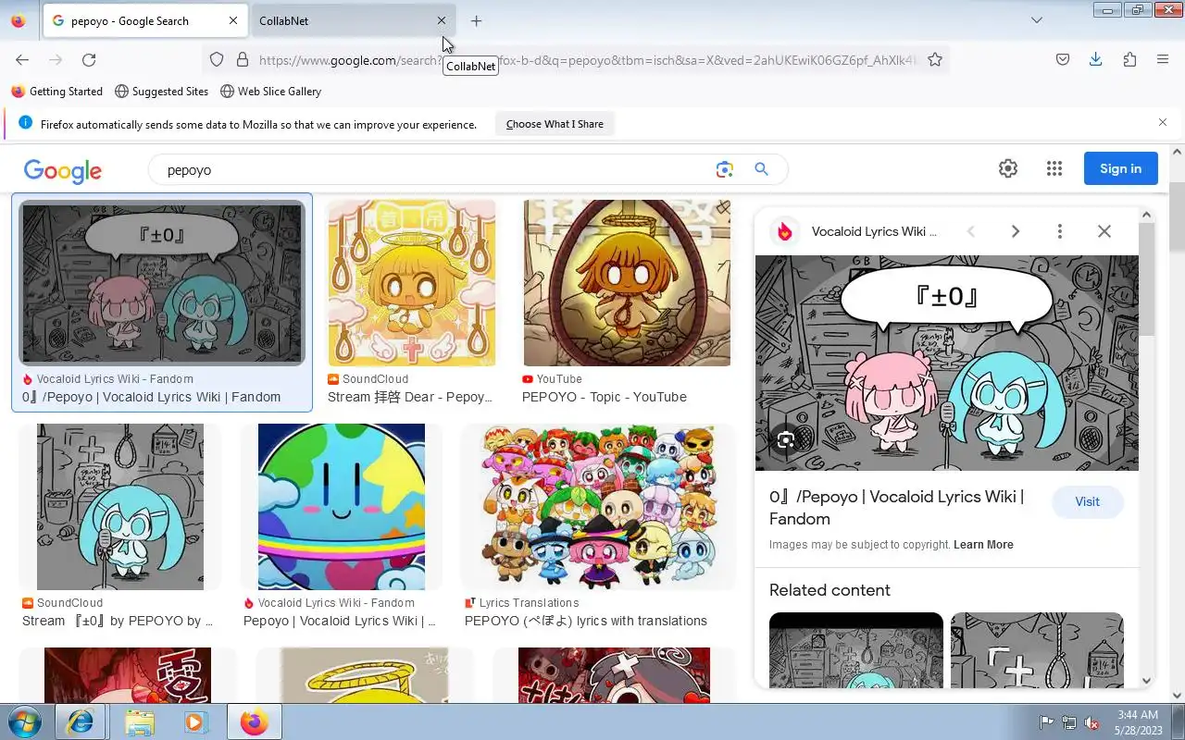This screenshot has width=1185, height=740.
Task: Go back with the browser back arrow
Action: point(22,60)
